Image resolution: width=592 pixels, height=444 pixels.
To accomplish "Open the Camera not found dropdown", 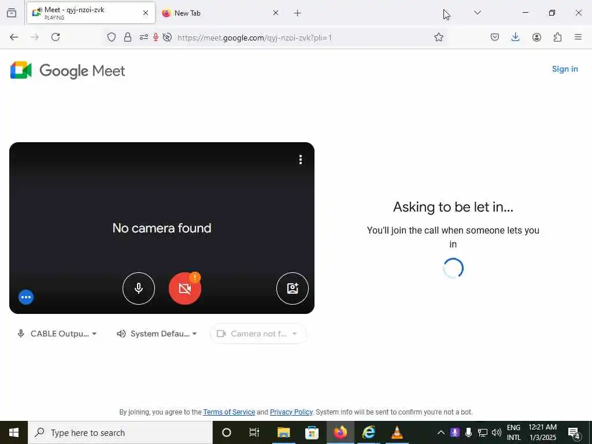I will [258, 334].
